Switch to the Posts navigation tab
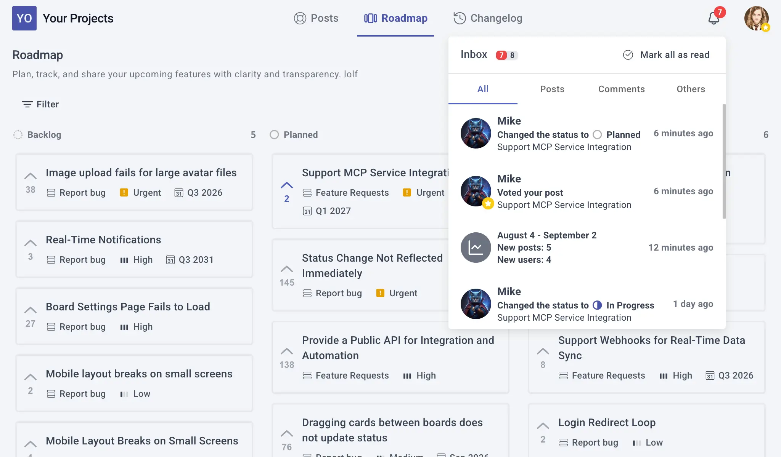781x457 pixels. [316, 18]
